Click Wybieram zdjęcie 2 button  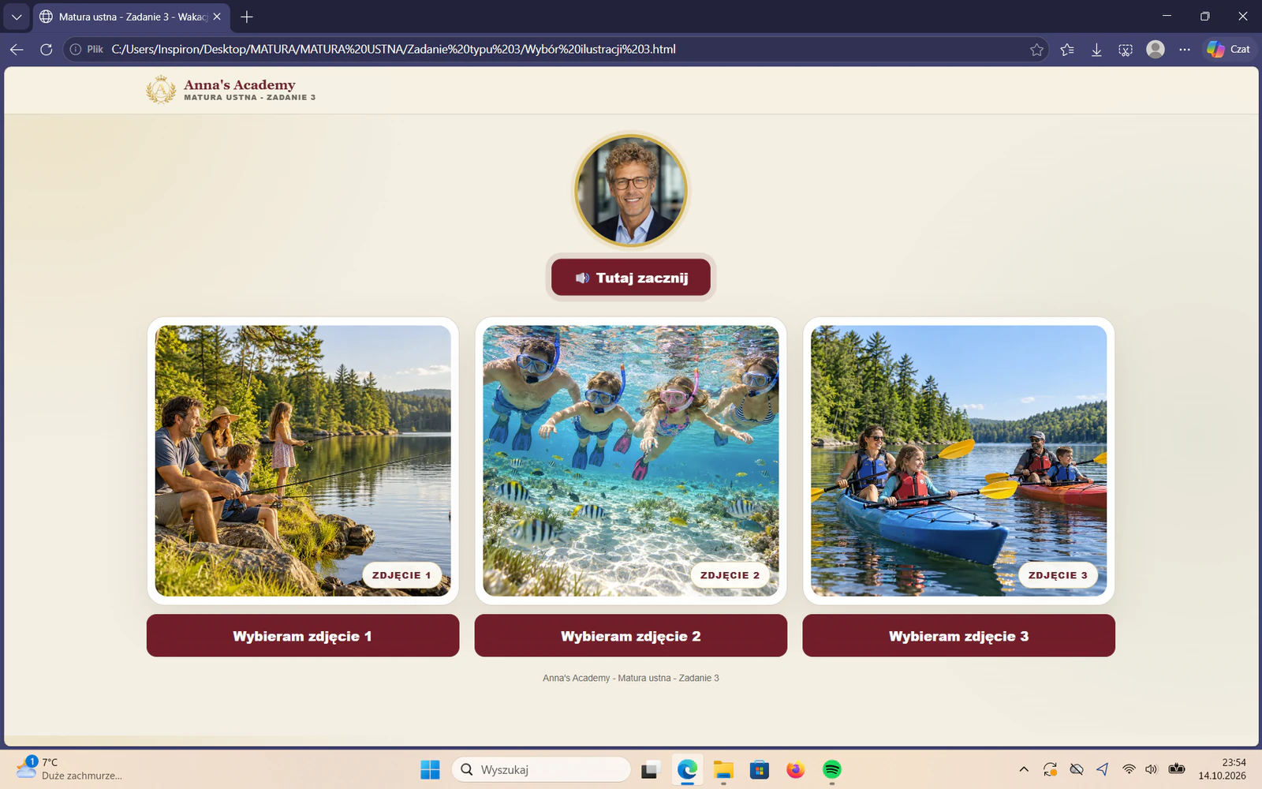pyautogui.click(x=631, y=636)
